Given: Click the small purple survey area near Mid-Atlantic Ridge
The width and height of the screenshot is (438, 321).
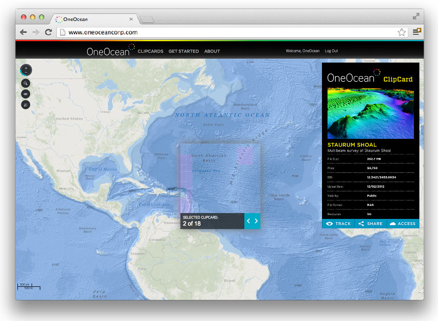Looking at the screenshot, I should pyautogui.click(x=245, y=155).
